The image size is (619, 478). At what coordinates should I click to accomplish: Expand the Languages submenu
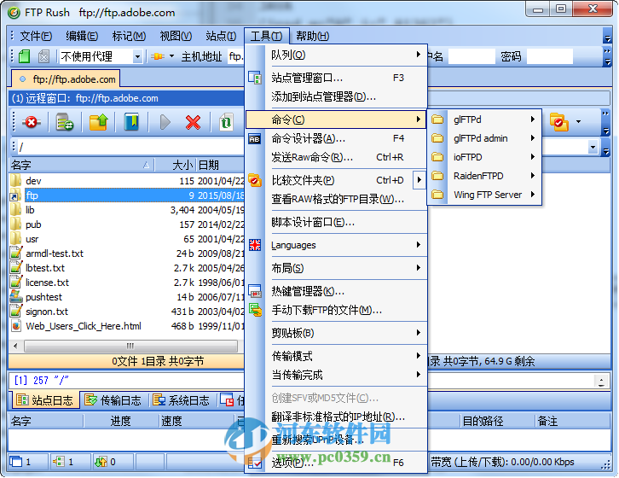pyautogui.click(x=419, y=245)
